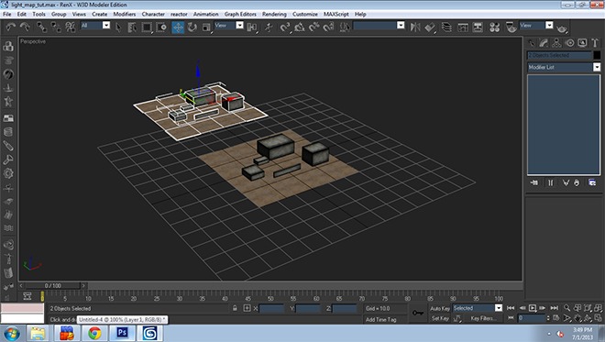Click the time slider showing 0 / 100

pos(53,286)
